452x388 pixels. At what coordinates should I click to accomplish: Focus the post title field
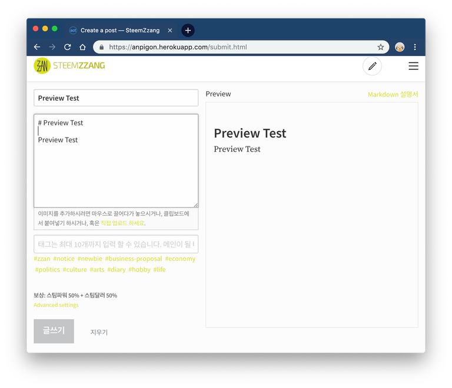(116, 98)
